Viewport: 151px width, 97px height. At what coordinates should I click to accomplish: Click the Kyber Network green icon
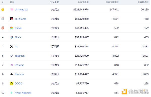12,93
